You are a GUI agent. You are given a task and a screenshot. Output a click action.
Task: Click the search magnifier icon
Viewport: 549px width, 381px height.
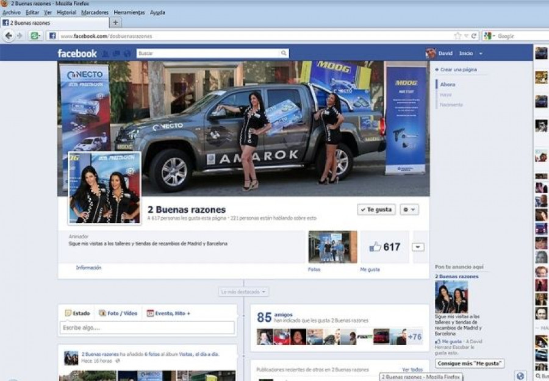(284, 53)
